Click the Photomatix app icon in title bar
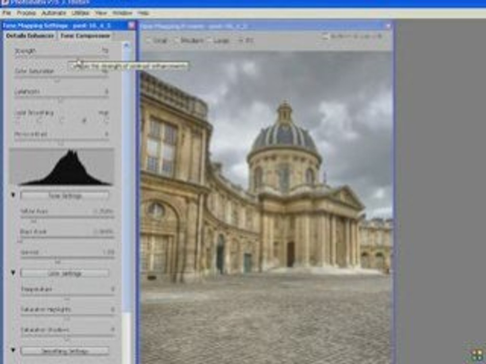The width and height of the screenshot is (486, 364). pos(5,2)
